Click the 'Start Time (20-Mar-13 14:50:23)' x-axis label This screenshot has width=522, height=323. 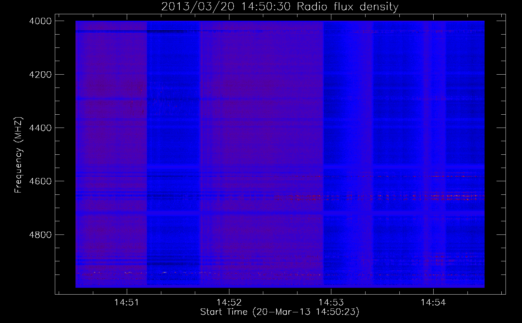coord(280,312)
